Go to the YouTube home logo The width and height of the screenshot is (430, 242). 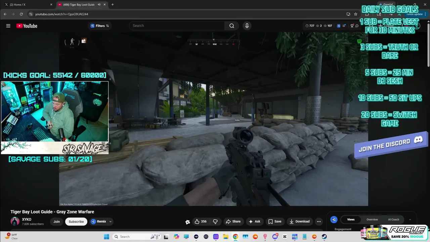[27, 26]
